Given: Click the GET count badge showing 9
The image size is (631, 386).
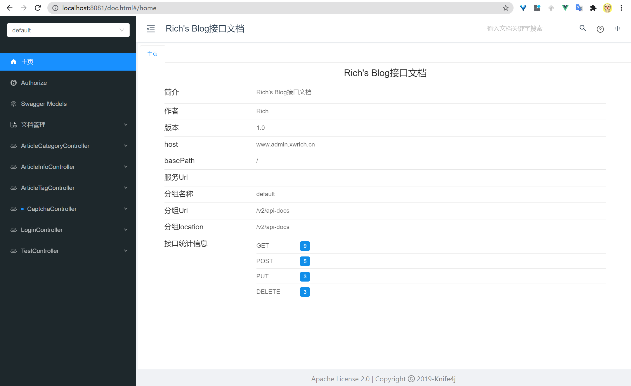Looking at the screenshot, I should point(305,246).
